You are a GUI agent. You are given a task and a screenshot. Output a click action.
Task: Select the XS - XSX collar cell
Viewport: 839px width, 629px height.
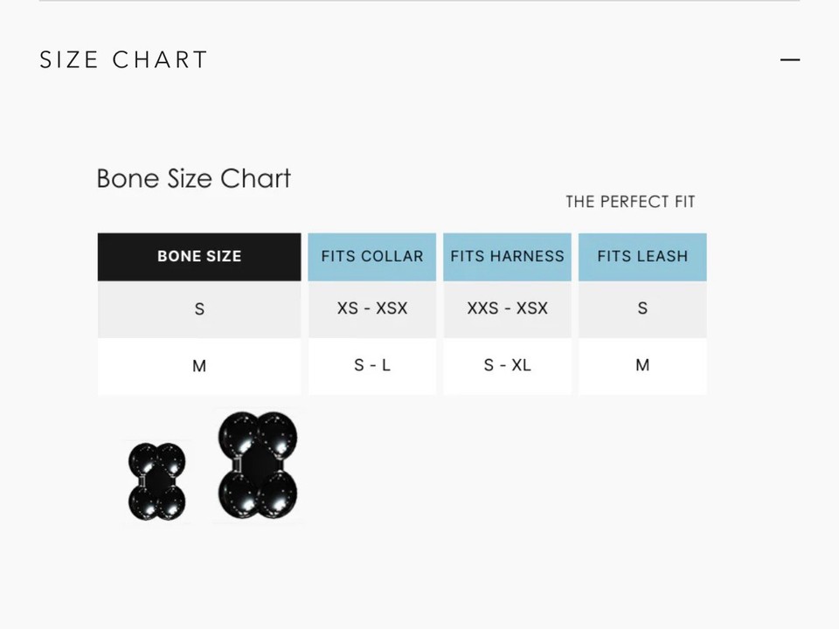point(372,308)
